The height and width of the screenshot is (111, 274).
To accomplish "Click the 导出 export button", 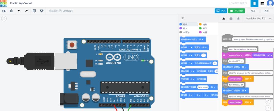I will (253, 11).
